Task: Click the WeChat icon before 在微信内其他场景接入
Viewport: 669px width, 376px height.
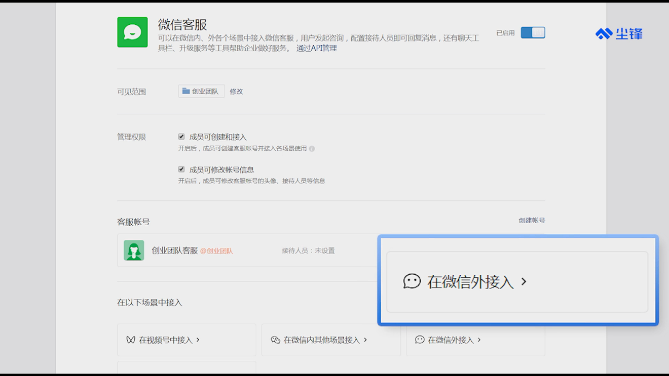Action: coord(275,340)
